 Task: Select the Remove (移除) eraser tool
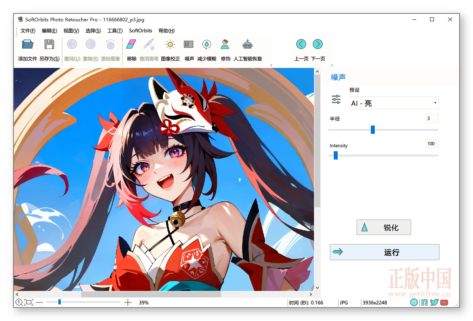click(x=131, y=44)
